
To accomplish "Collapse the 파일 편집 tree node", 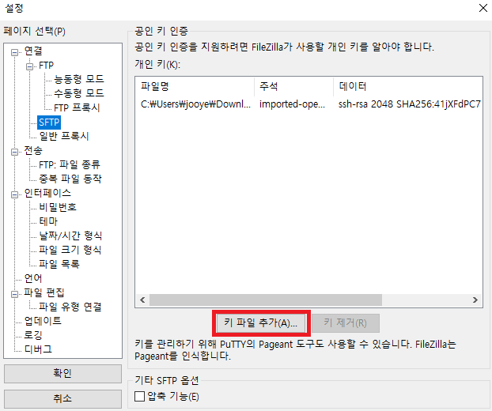I will click(14, 294).
